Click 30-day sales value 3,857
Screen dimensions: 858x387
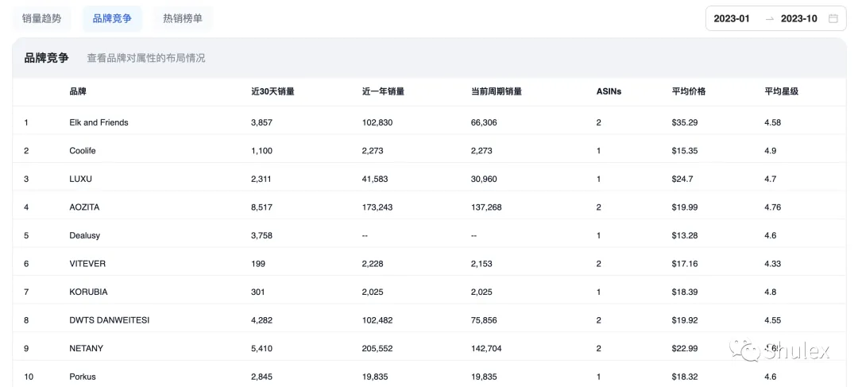click(261, 122)
